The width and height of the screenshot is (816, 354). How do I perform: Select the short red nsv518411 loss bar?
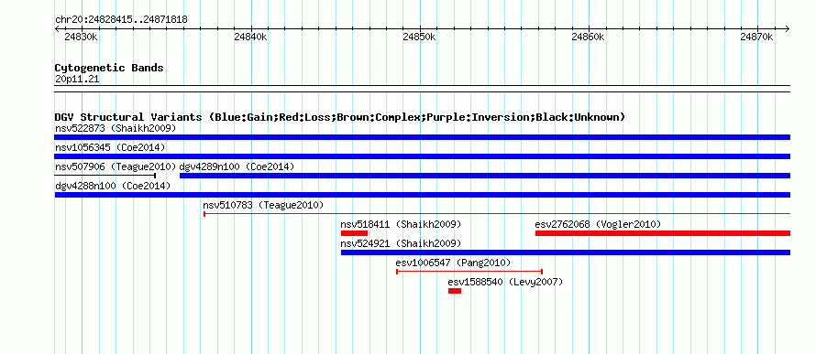tap(354, 233)
